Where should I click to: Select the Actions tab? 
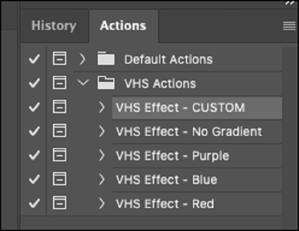123,26
